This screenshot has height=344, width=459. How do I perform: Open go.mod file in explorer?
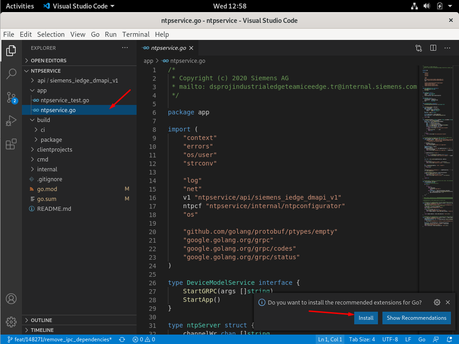47,189
